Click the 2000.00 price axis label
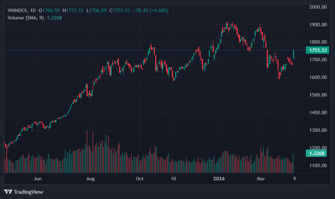This screenshot has width=335, height=199. tap(319, 7)
